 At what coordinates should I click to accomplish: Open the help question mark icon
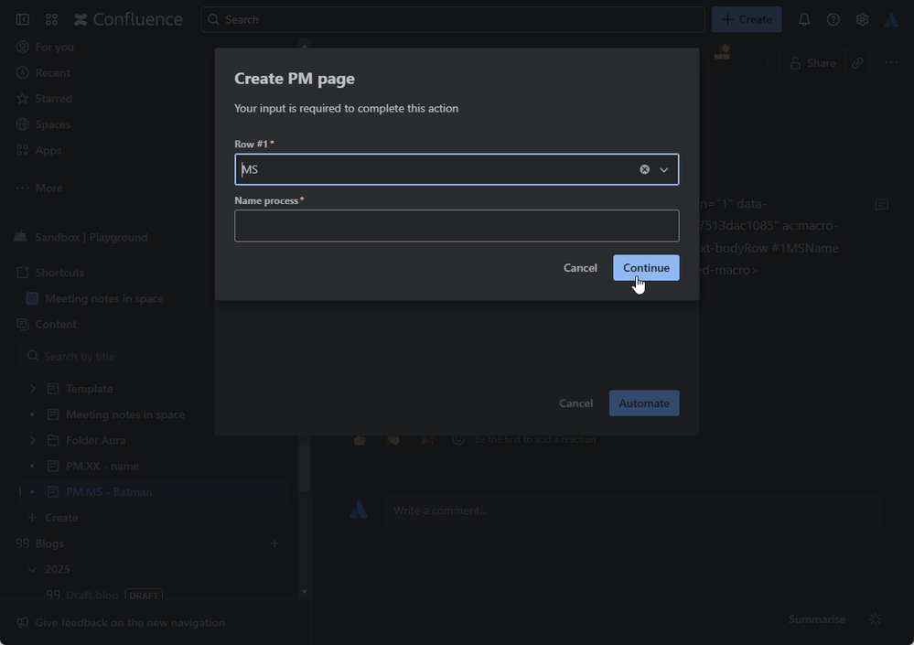[833, 19]
